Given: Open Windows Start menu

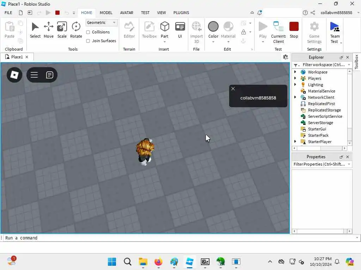Looking at the screenshot, I should point(112,262).
